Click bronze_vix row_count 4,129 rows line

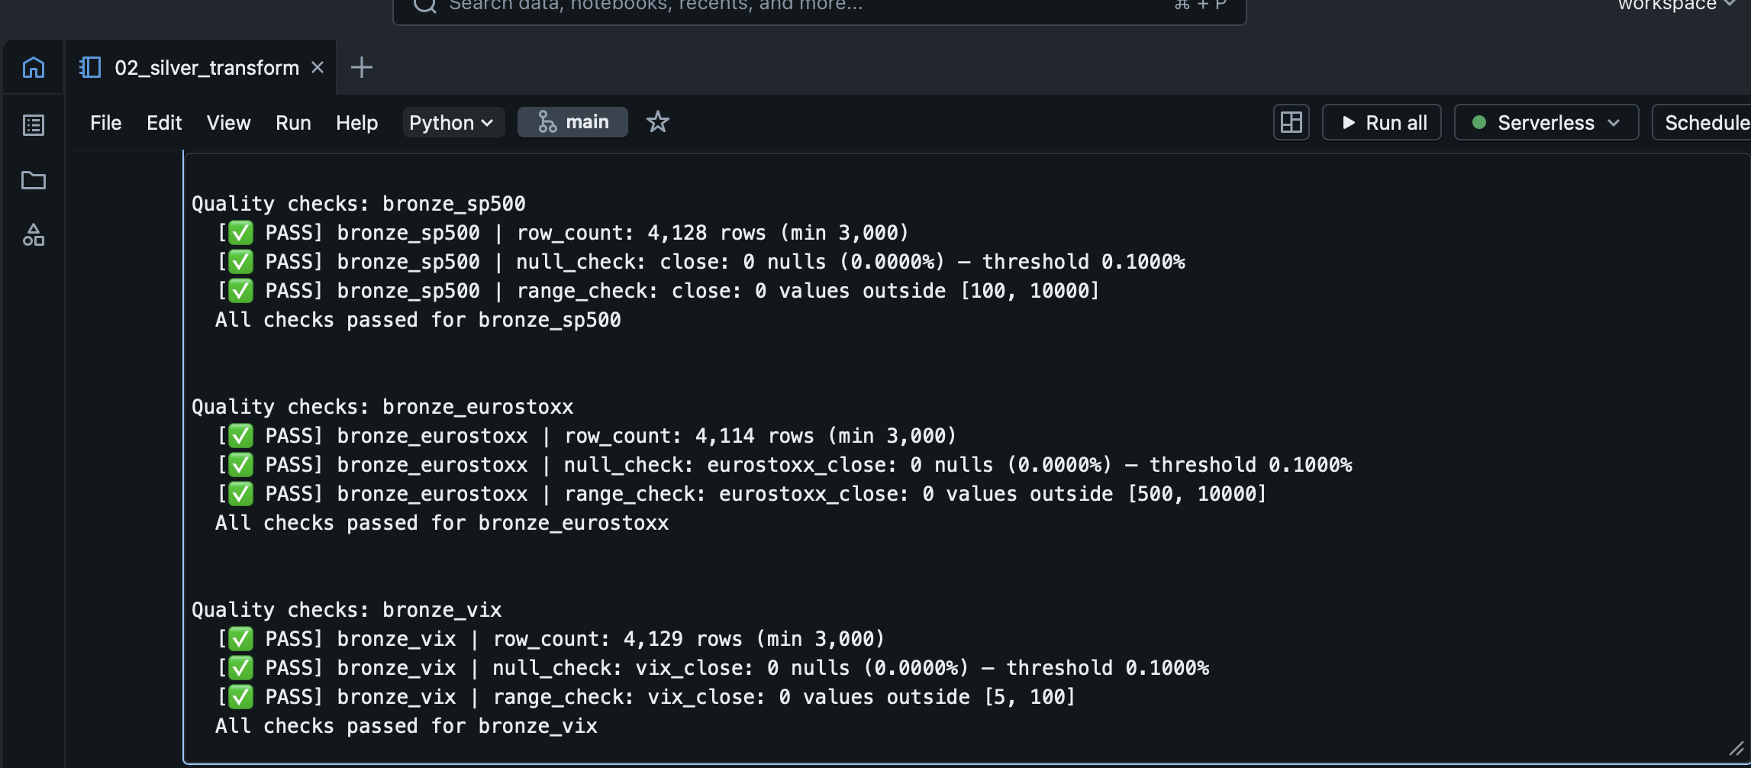(550, 639)
